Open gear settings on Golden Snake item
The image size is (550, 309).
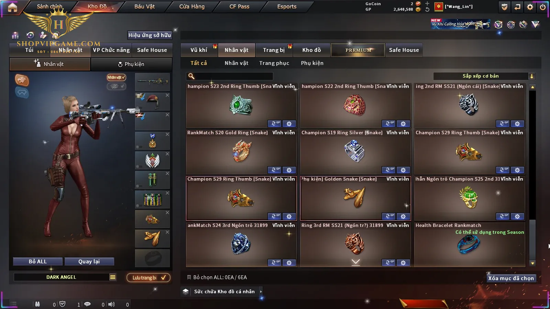[403, 216]
